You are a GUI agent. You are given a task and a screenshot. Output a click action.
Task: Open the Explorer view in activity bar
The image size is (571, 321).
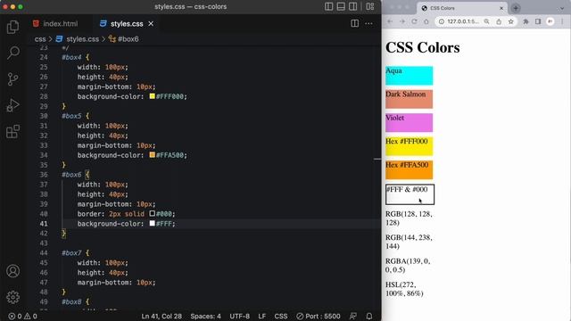(x=12, y=27)
